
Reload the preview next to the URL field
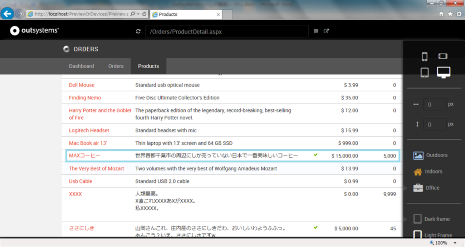click(x=138, y=31)
